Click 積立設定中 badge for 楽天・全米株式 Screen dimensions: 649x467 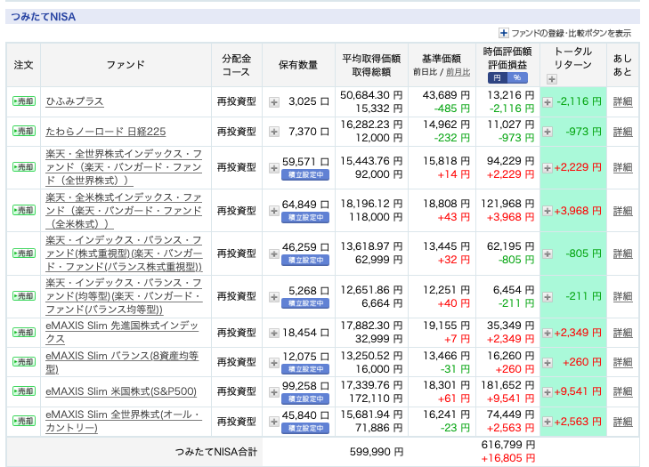(x=305, y=218)
